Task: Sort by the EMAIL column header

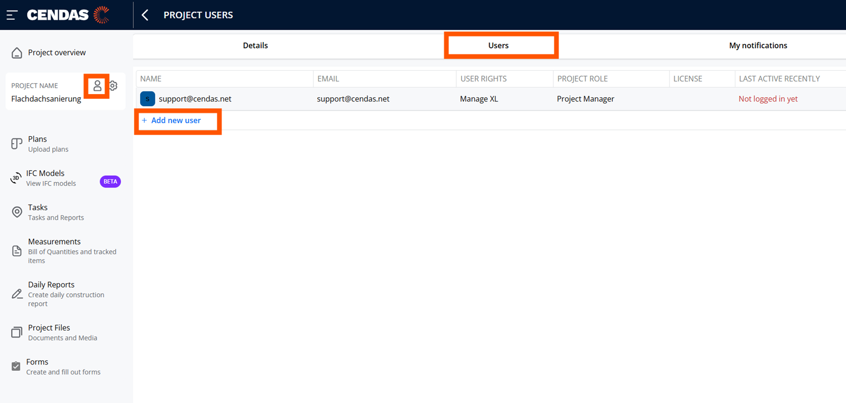Action: point(328,79)
